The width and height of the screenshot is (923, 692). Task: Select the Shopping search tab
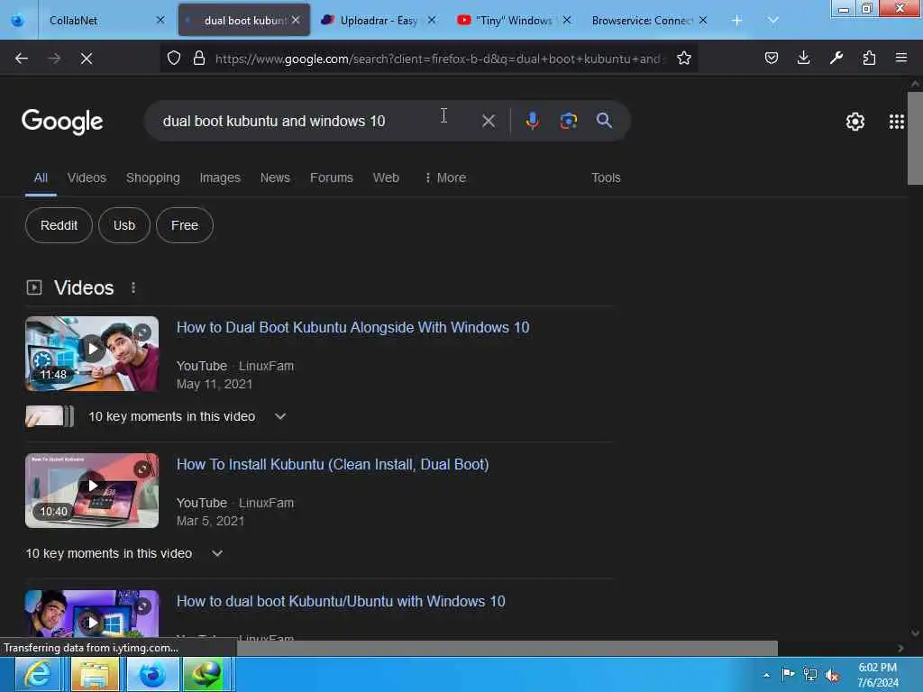pyautogui.click(x=153, y=178)
